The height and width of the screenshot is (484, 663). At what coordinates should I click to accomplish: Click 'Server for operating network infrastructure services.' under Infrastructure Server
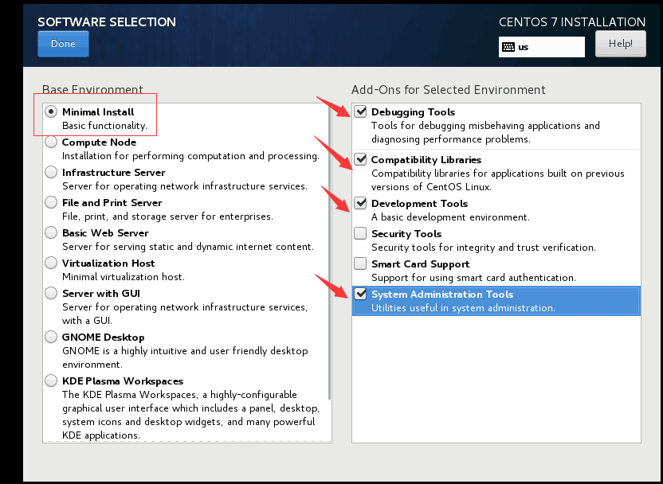(184, 185)
